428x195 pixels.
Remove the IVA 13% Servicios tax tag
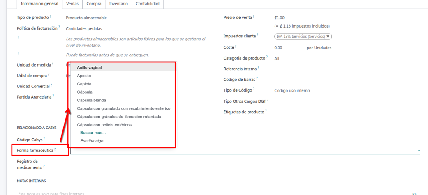(328, 37)
